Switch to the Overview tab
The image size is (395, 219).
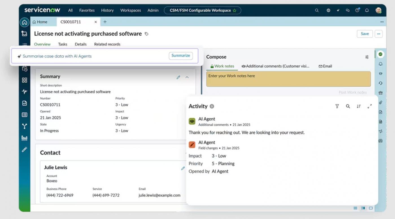42,44
